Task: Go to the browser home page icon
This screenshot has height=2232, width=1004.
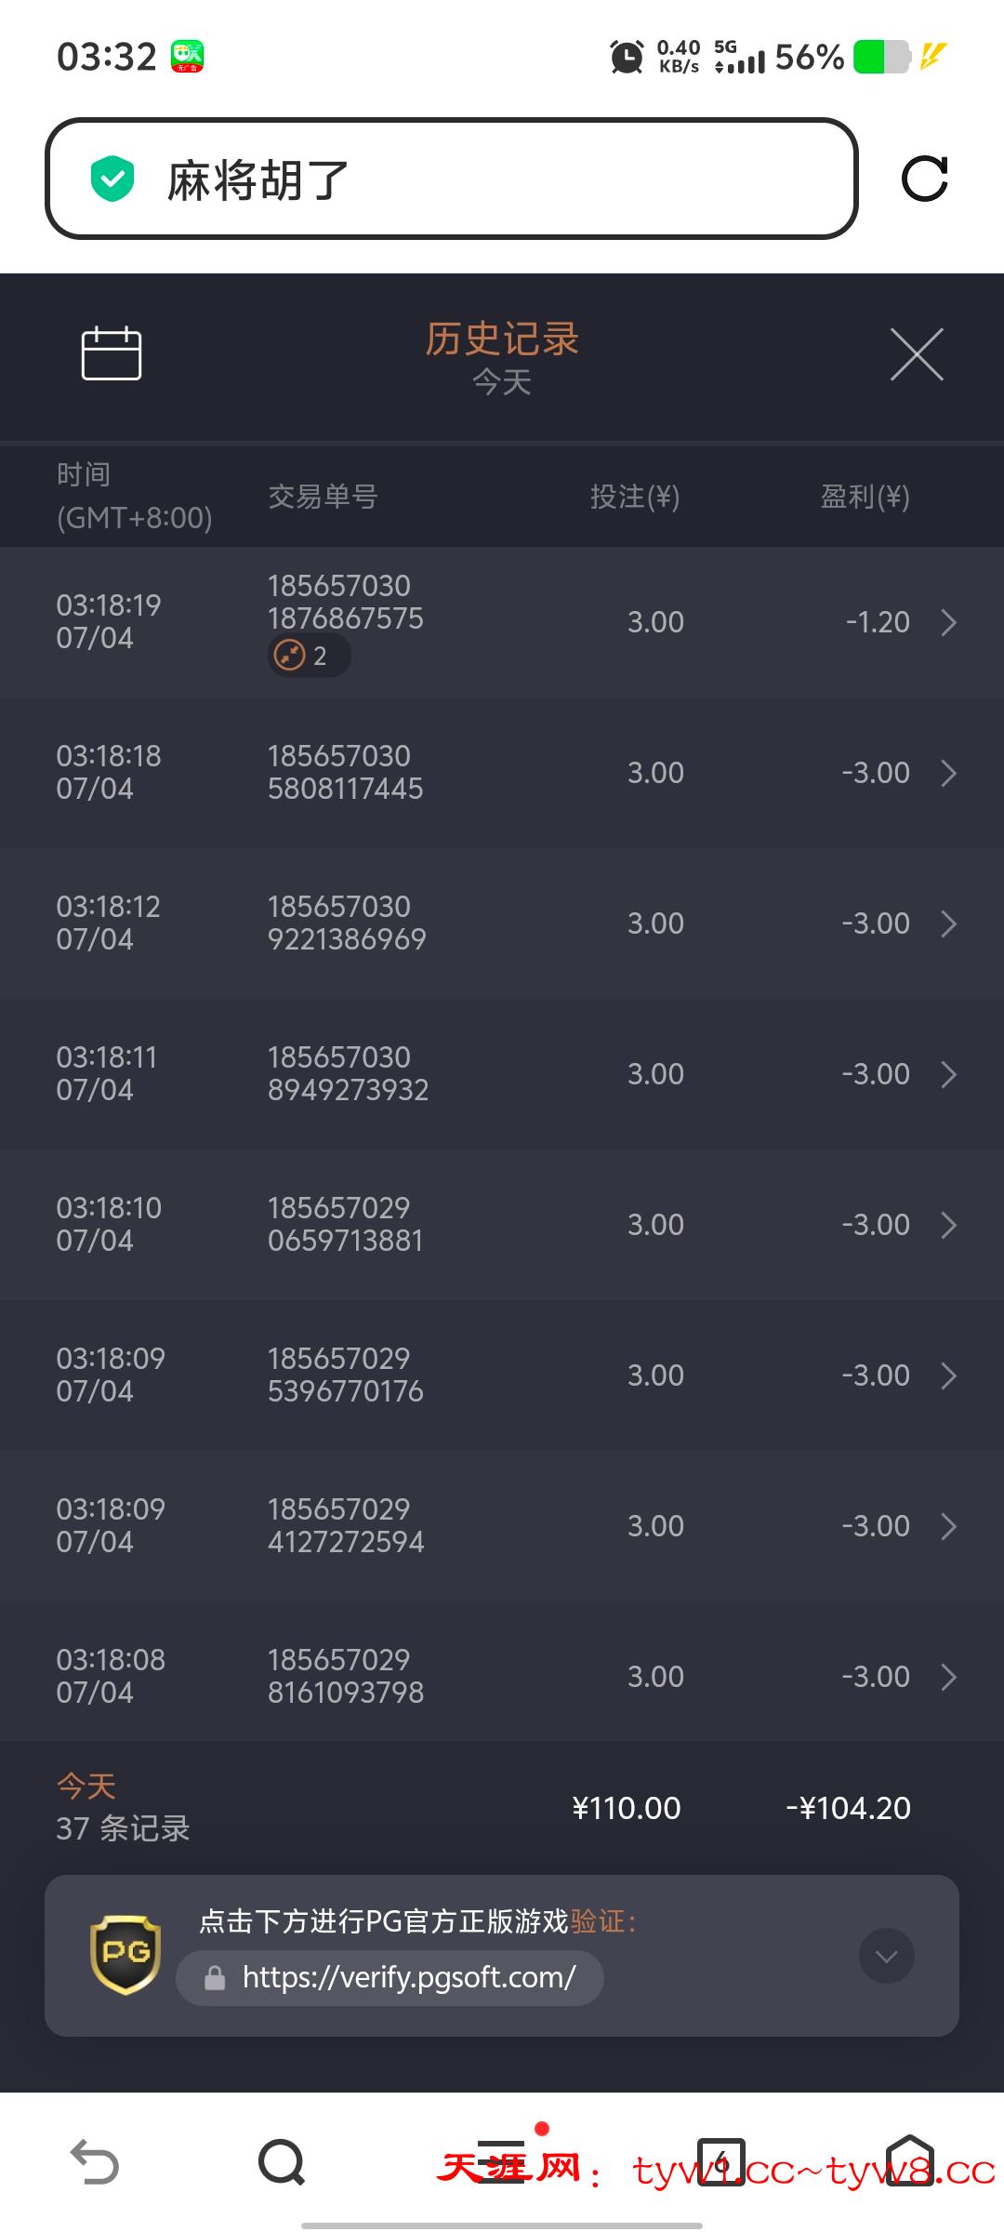Action: pyautogui.click(x=909, y=2161)
